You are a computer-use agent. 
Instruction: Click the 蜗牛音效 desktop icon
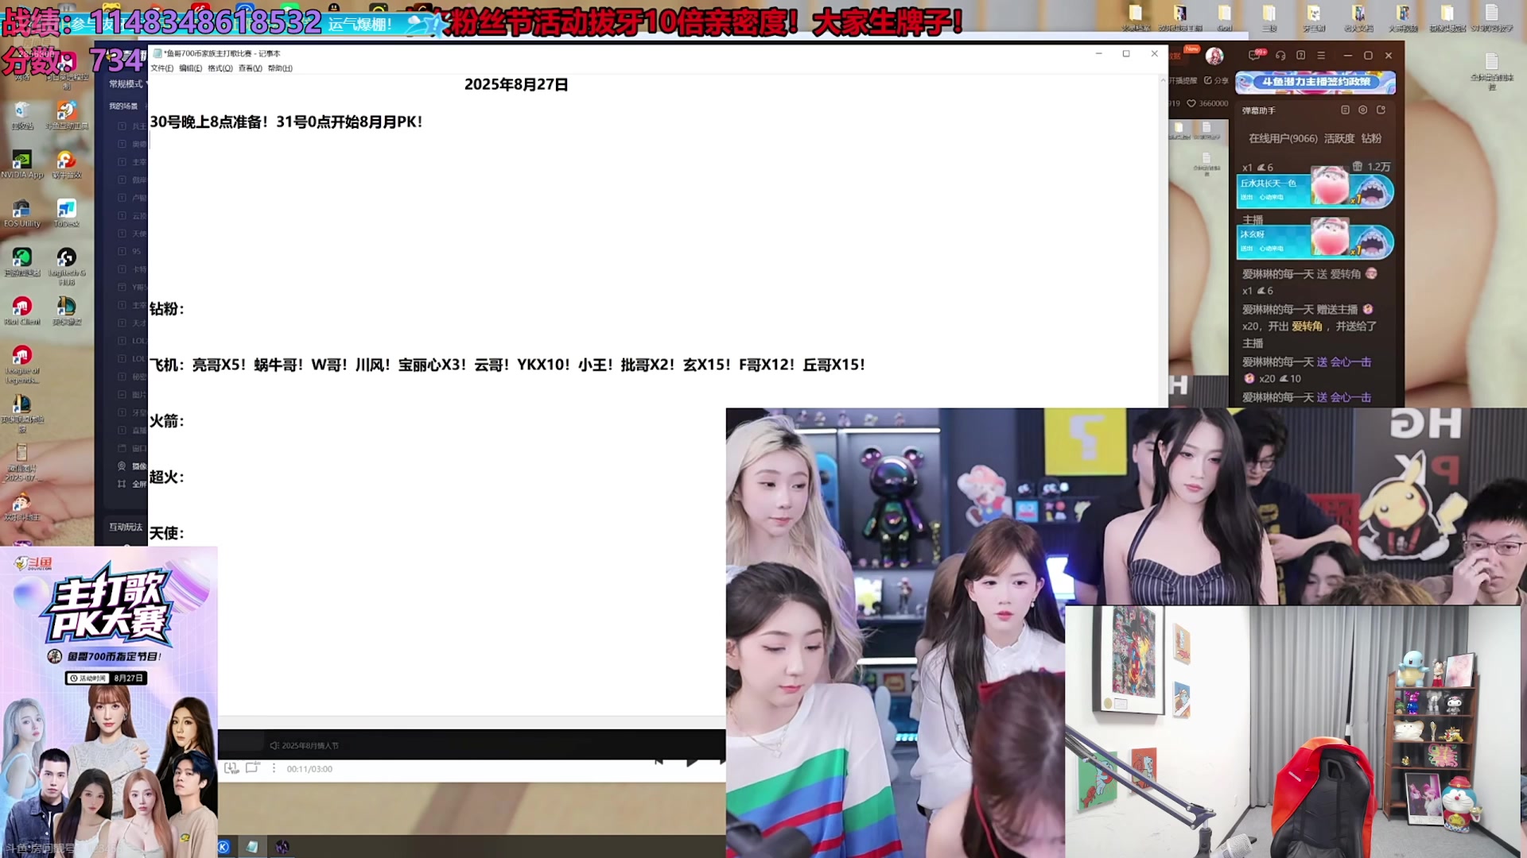click(x=67, y=165)
